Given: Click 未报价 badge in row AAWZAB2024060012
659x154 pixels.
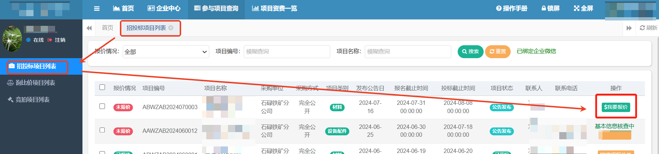Looking at the screenshot, I should [x=123, y=131].
